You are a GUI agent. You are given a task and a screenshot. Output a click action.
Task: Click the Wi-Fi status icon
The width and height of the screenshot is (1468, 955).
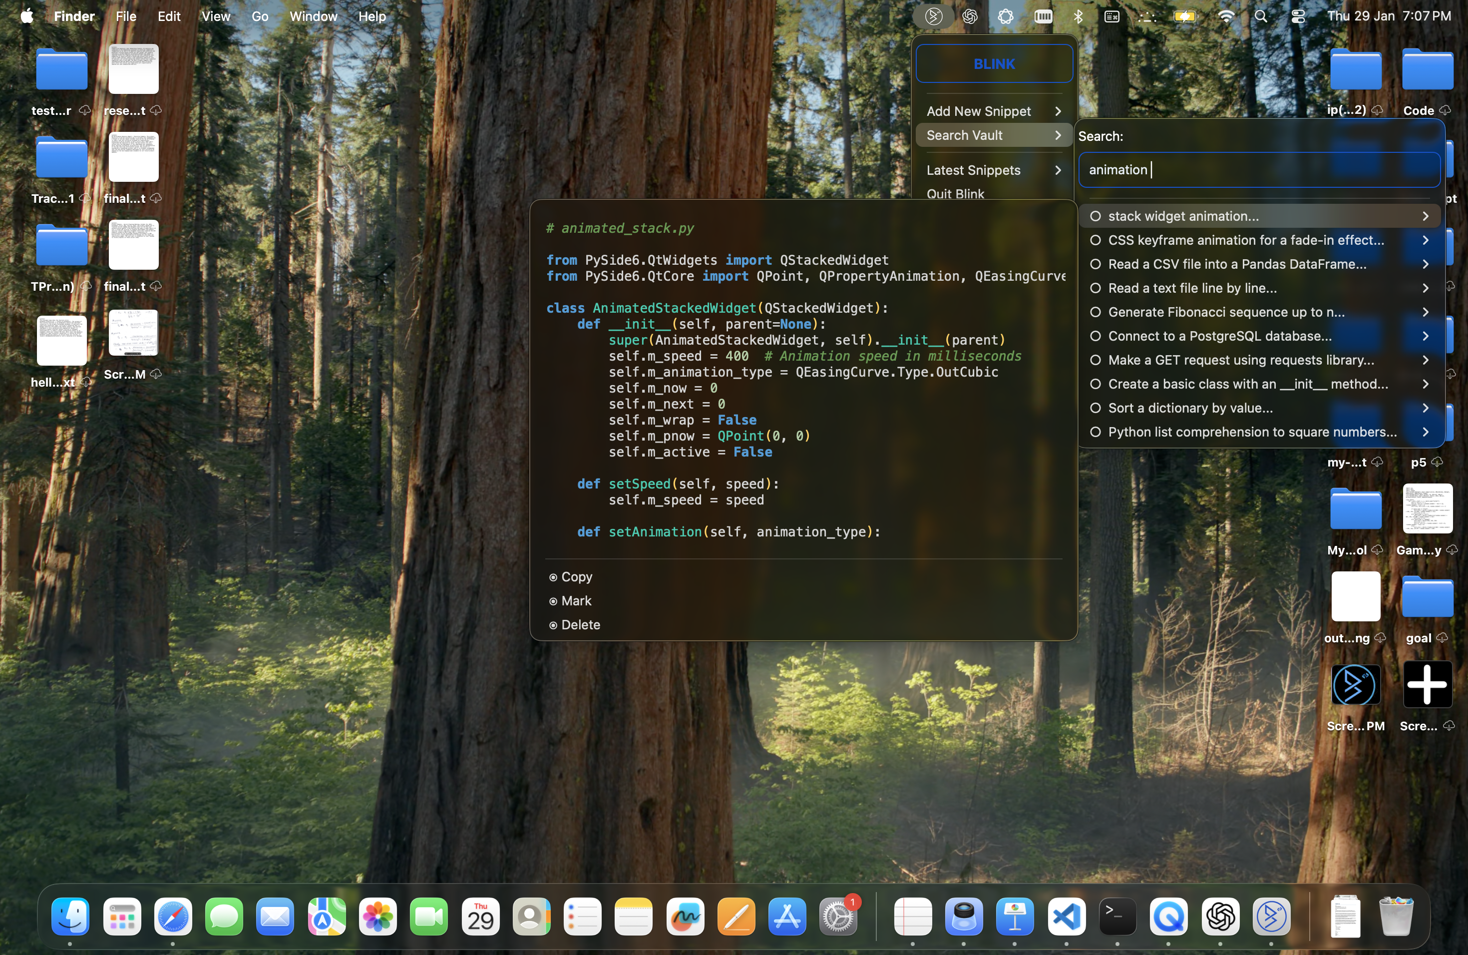[1226, 16]
